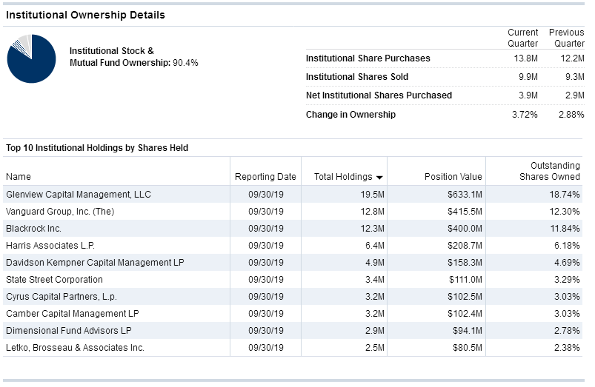Click the 2.78% outstanding shares value
The width and height of the screenshot is (595, 387).
567,331
